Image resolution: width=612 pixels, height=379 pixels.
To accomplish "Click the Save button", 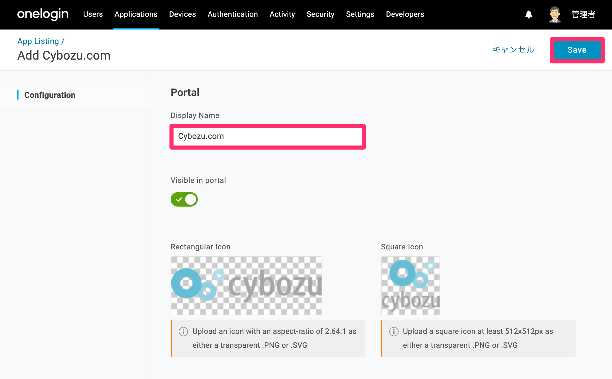I will [x=577, y=50].
